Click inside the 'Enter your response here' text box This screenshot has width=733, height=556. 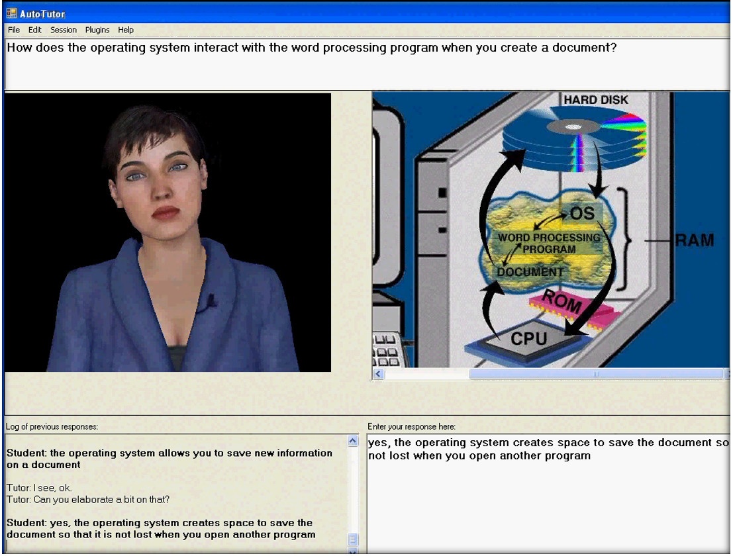point(548,493)
